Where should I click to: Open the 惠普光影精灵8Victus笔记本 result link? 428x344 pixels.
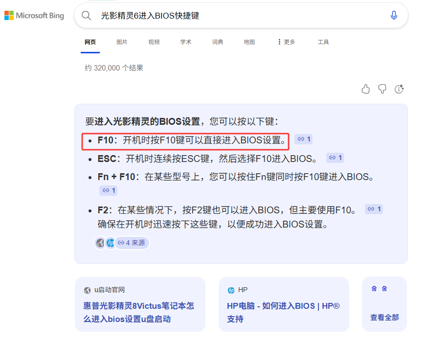(x=138, y=312)
